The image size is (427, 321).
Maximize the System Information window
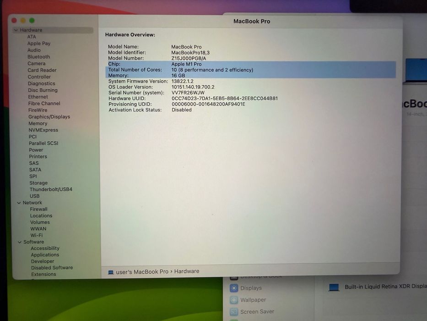point(32,21)
